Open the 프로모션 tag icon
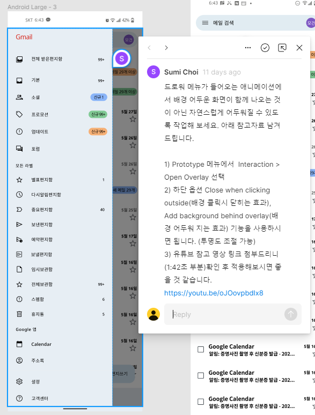This screenshot has height=415, width=315. (x=19, y=114)
